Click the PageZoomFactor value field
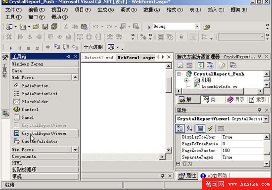Screen dimensions: 272x190 coord(242,151)
